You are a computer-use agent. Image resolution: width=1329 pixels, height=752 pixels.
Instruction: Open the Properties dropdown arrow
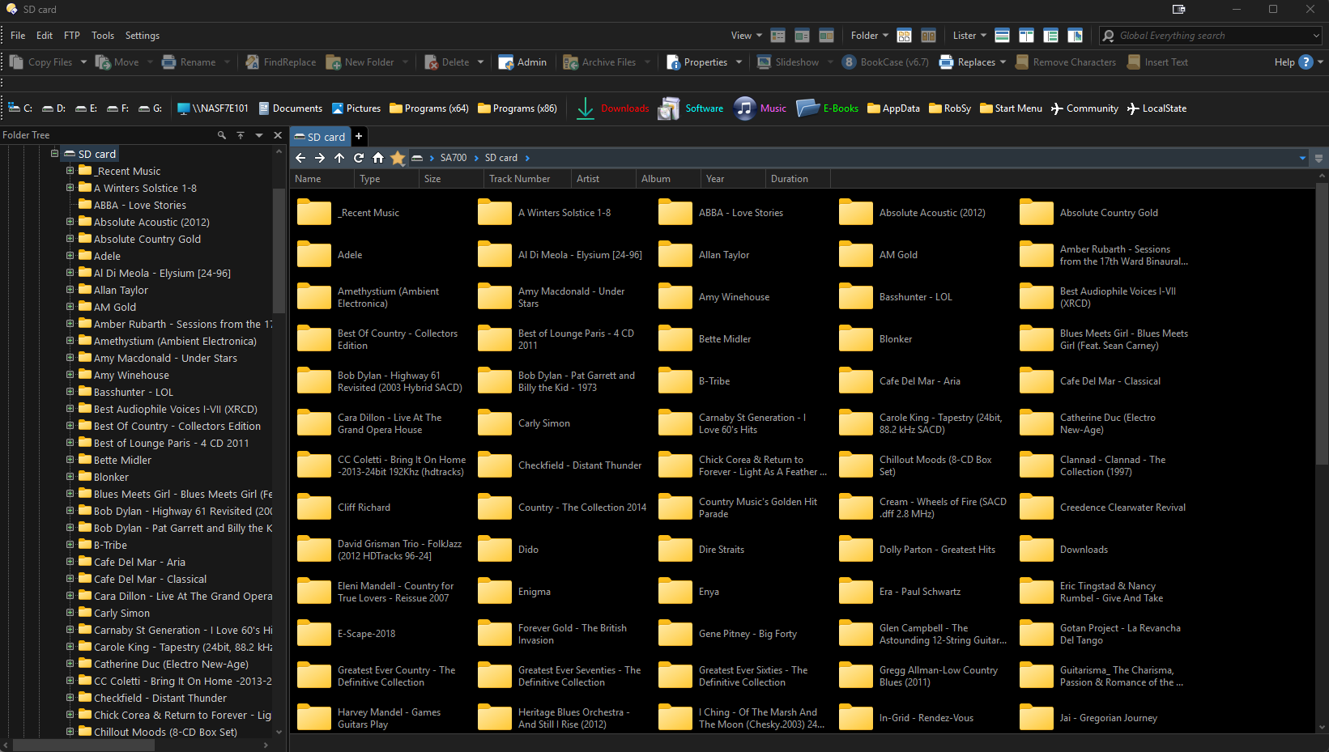point(739,62)
